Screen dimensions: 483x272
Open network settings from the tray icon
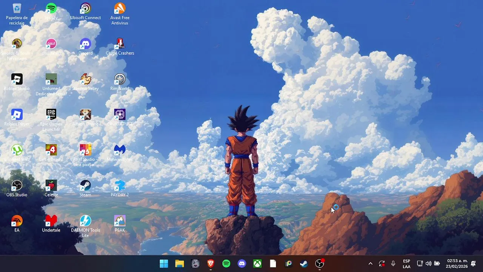[x=420, y=264]
